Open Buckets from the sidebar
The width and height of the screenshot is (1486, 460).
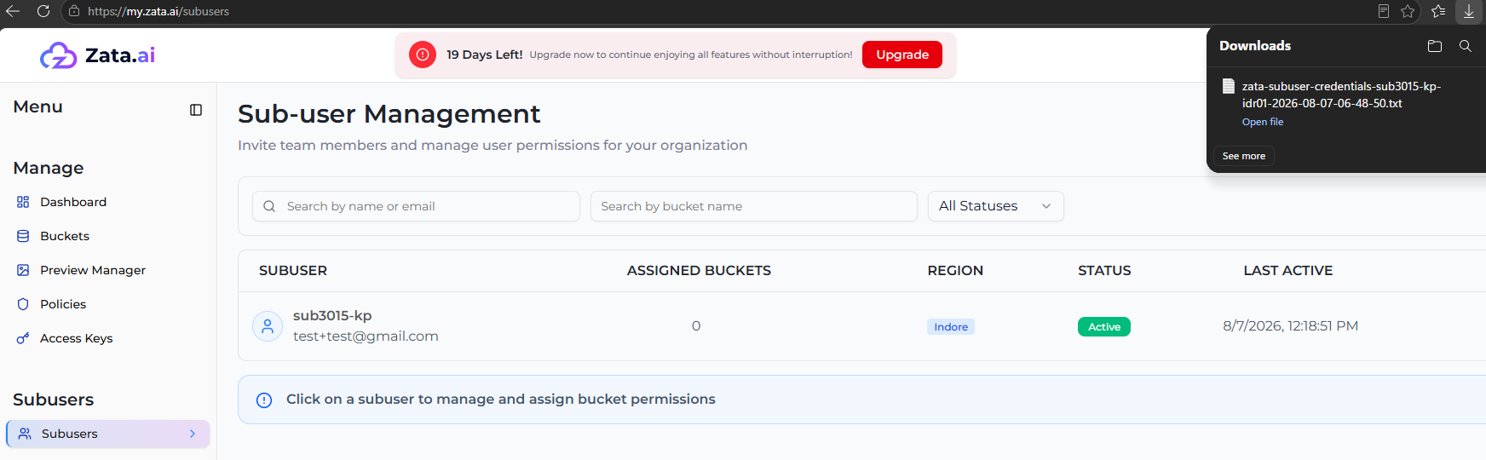point(65,236)
